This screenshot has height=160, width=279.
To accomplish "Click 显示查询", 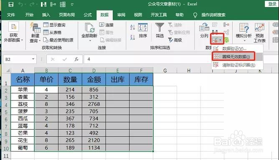I will (54, 25).
